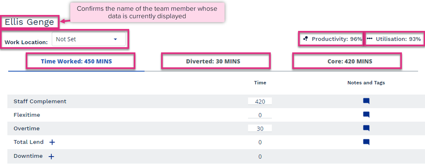Image resolution: width=425 pixels, height=164 pixels.
Task: Edit the Overtime time field
Action: (260, 129)
